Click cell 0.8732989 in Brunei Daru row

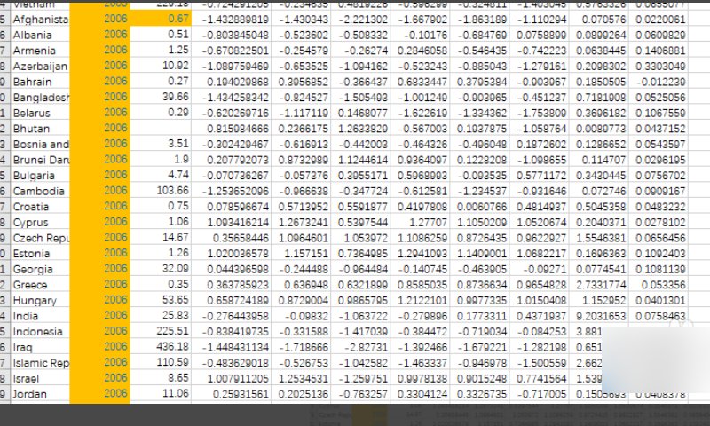coord(301,160)
